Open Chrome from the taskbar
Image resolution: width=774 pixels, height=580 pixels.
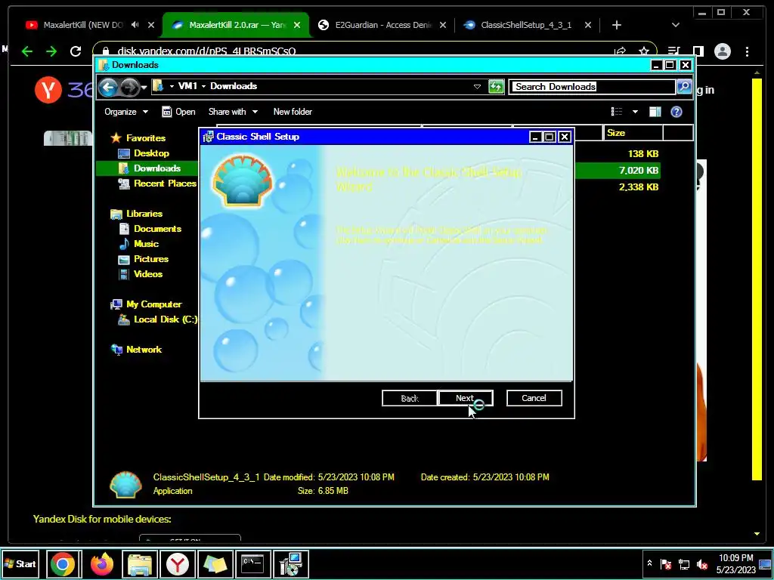pos(63,564)
